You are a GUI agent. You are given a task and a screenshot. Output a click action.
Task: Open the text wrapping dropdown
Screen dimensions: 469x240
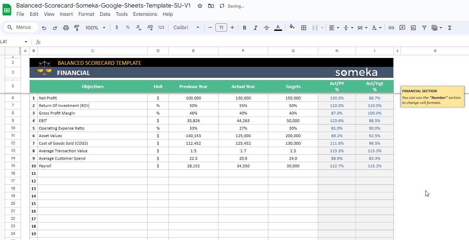click(x=362, y=27)
